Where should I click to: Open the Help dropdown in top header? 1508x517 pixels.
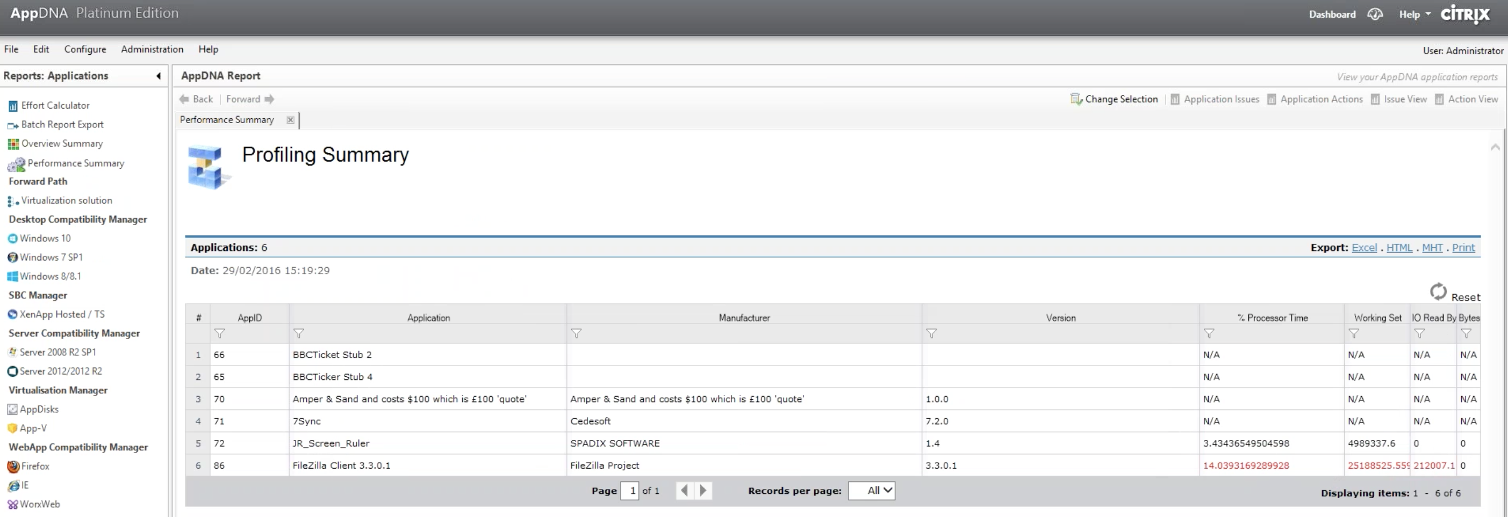click(x=1414, y=15)
